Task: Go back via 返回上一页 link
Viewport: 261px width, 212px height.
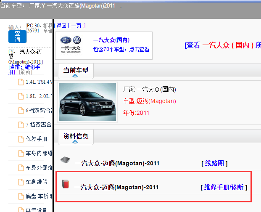Action: 70,26
